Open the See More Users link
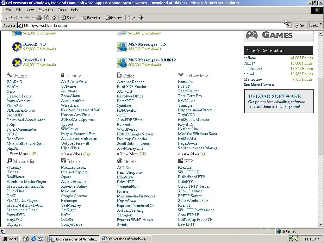This screenshot has height=243, width=324. (259, 85)
